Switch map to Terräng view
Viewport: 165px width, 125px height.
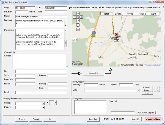(142, 13)
